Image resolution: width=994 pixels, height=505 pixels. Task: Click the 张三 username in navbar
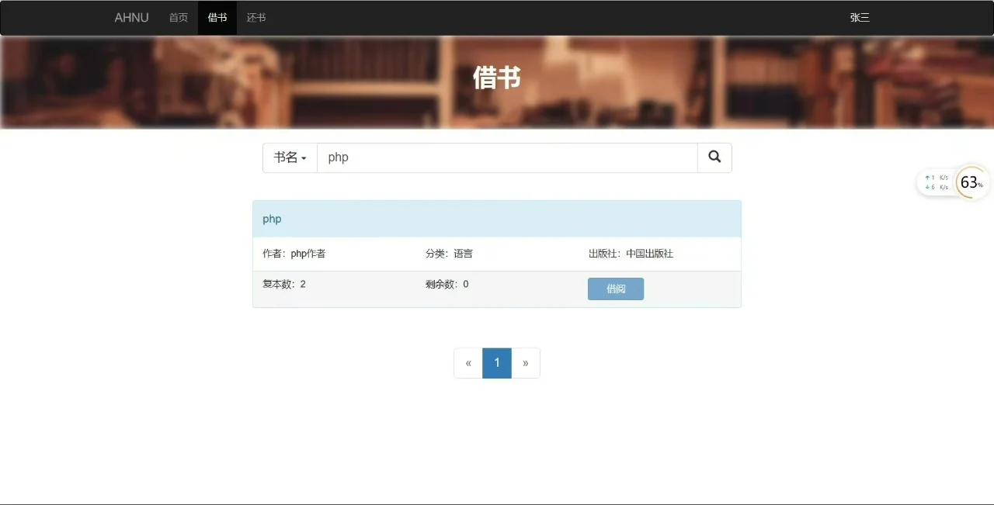pyautogui.click(x=859, y=17)
